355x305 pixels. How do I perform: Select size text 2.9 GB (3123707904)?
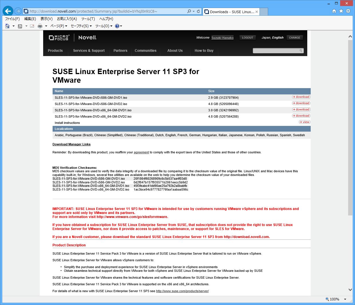pos(223,98)
